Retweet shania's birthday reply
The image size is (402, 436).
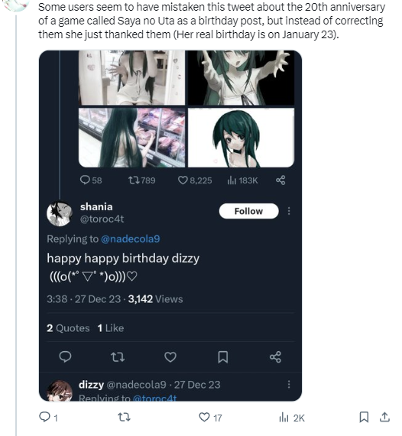tap(118, 356)
